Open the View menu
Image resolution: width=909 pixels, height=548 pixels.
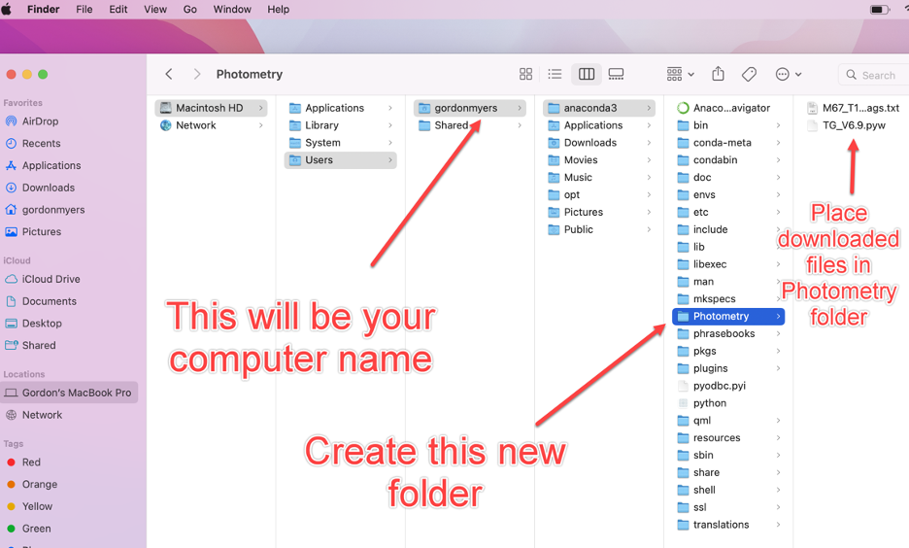point(154,10)
